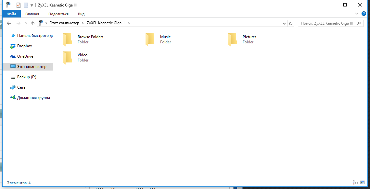Viewport: 370px width, 189px height.
Task: Click ZyXEL Keenetic Giga III breadcrumb
Action: 106,23
